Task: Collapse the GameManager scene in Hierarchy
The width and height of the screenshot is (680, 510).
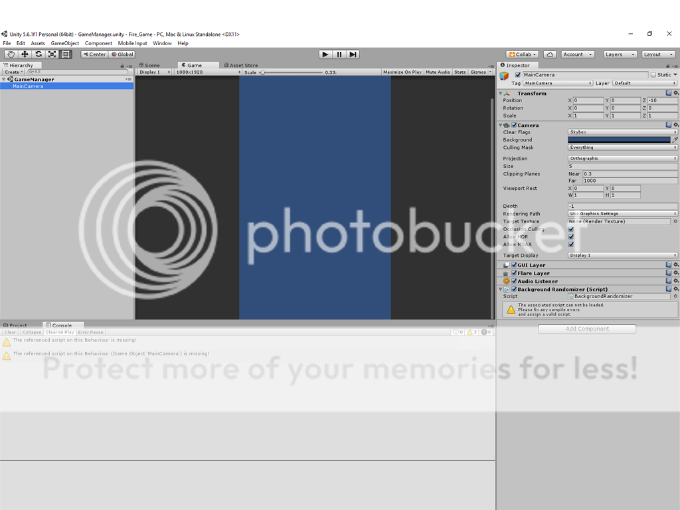Action: tap(4, 80)
